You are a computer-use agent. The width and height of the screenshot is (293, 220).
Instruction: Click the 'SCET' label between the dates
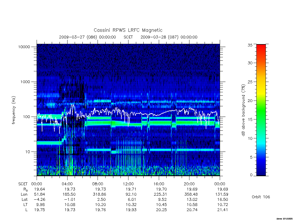tap(128, 37)
